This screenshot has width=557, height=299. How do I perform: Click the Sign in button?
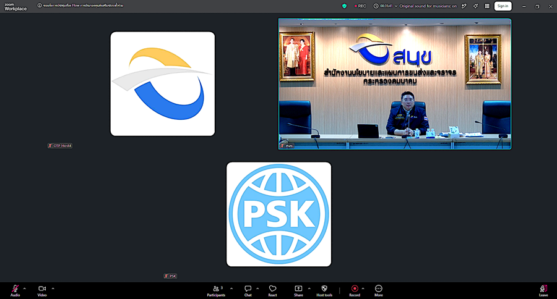pos(503,6)
